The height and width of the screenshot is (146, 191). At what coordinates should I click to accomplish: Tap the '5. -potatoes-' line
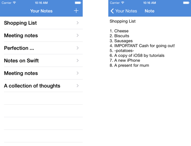(x=122, y=51)
